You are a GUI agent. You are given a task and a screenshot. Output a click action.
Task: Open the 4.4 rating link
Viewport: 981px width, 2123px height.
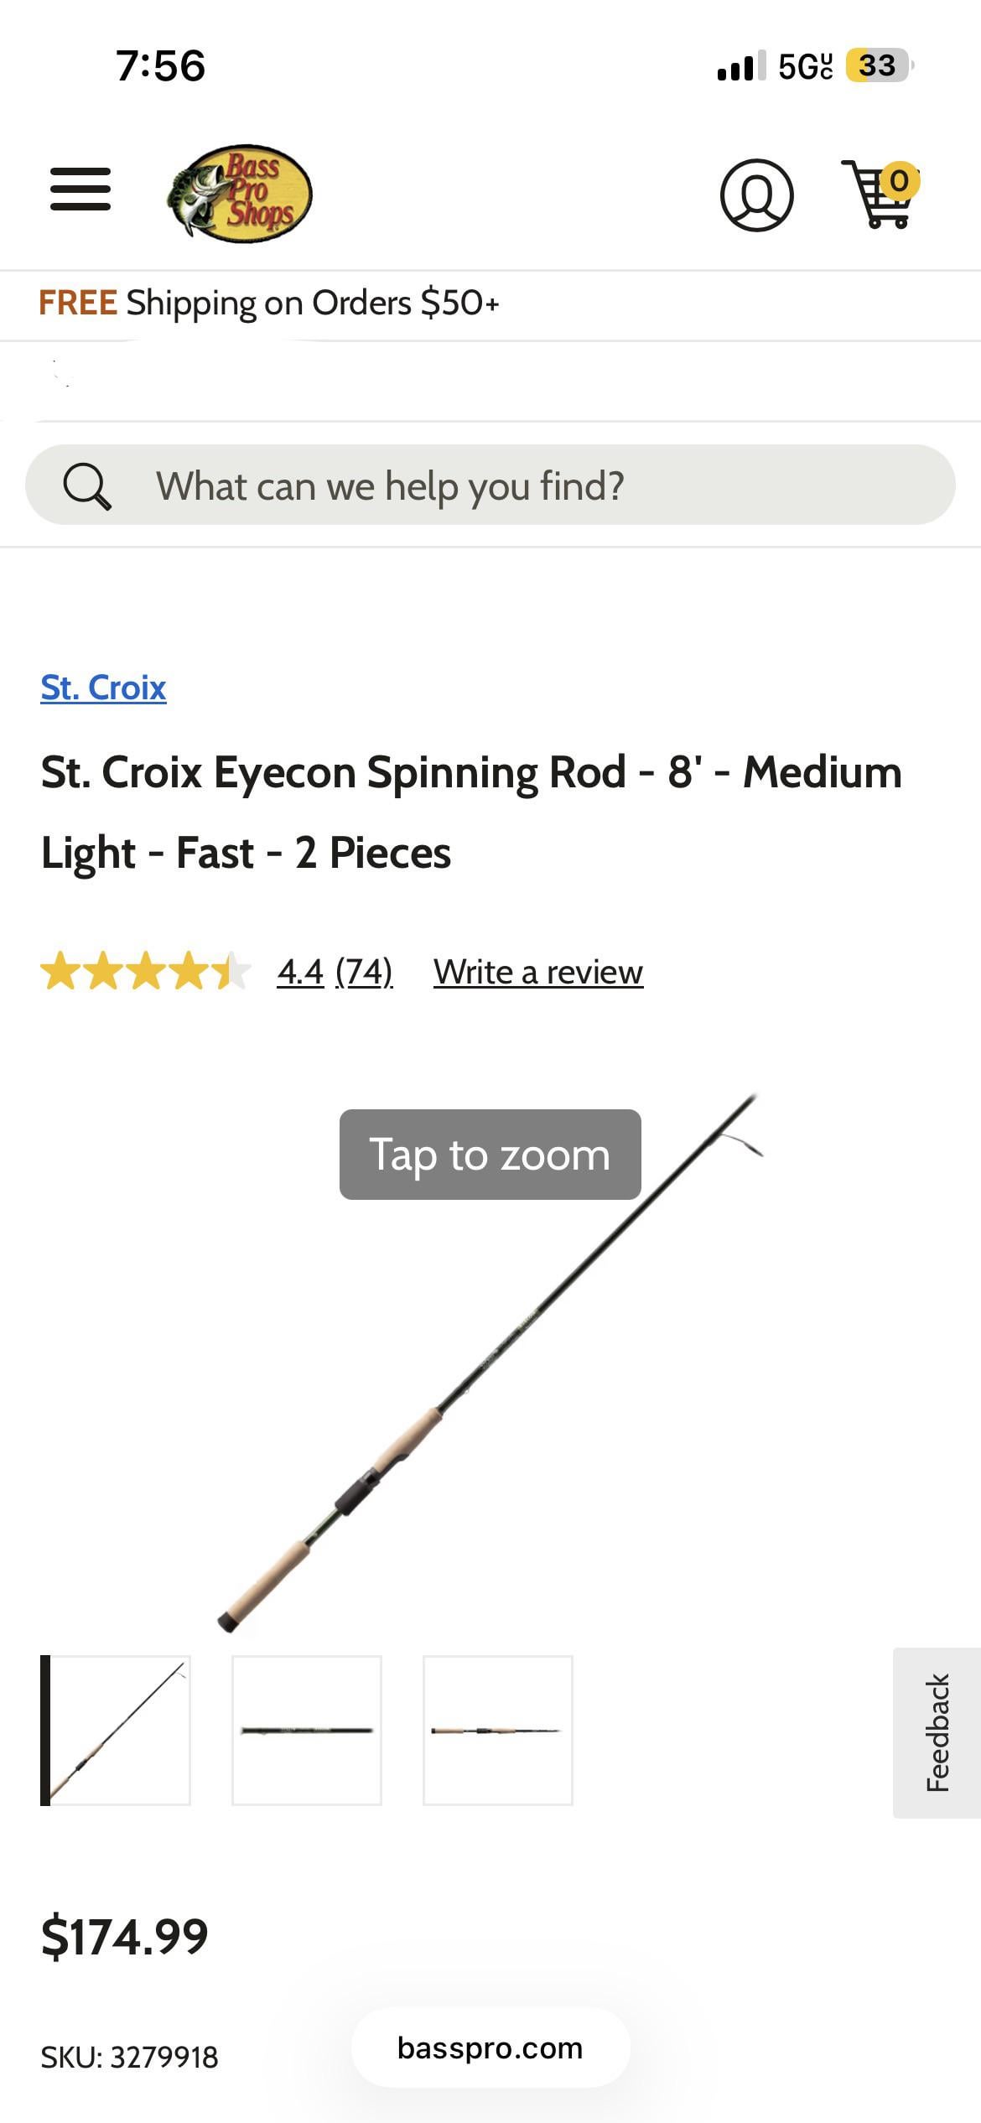(x=300, y=973)
